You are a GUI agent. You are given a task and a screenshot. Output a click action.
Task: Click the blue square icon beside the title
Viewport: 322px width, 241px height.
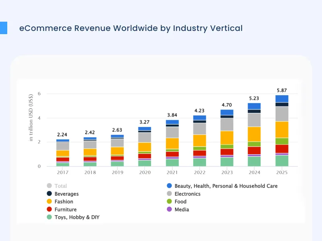pyautogui.click(x=5, y=28)
